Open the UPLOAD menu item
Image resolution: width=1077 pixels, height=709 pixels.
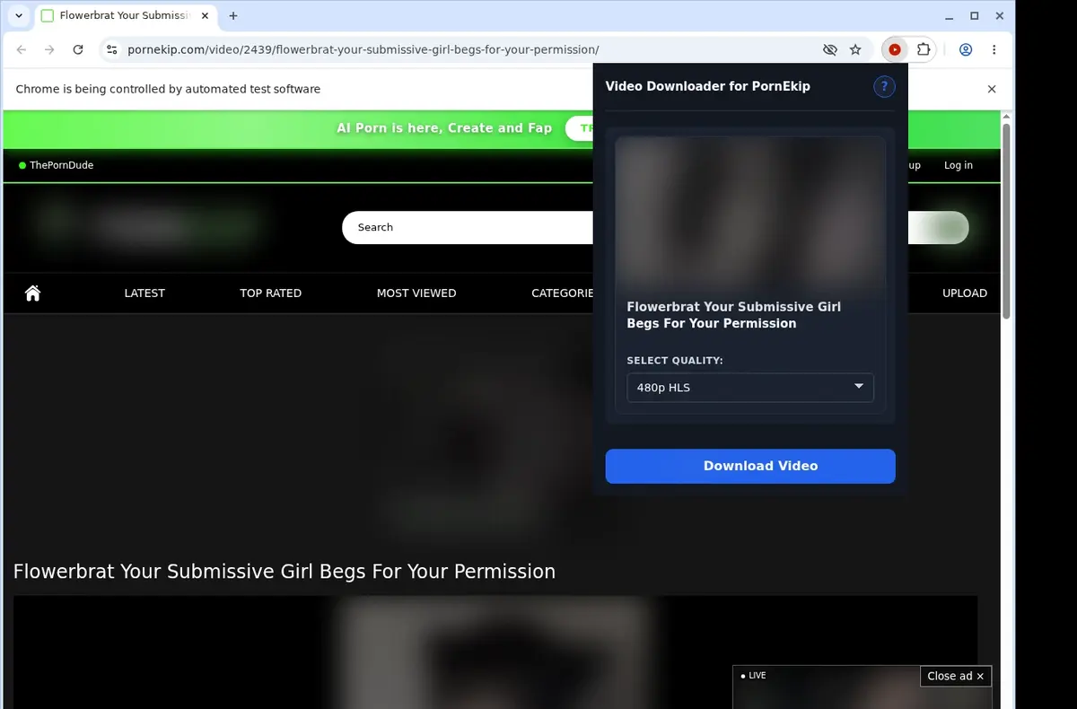pyautogui.click(x=965, y=293)
